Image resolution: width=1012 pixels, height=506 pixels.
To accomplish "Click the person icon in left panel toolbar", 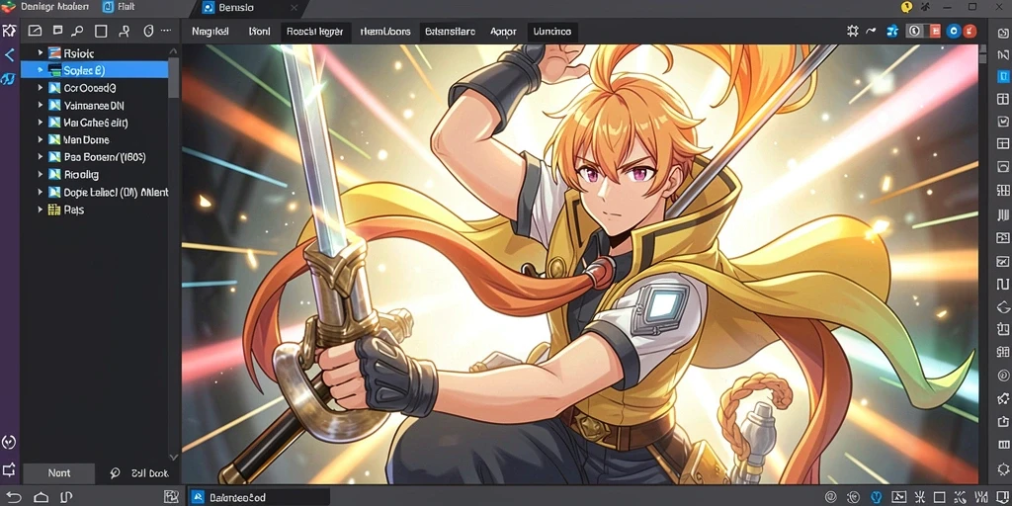I will [x=125, y=31].
